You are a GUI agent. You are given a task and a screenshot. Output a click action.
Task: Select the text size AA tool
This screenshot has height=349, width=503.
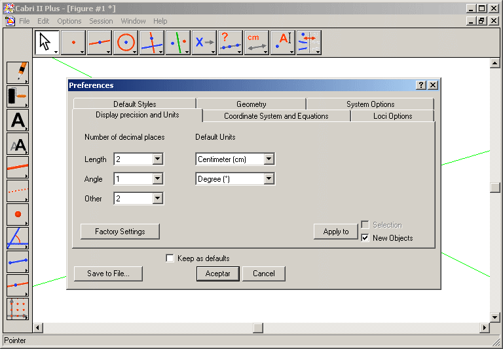point(18,144)
